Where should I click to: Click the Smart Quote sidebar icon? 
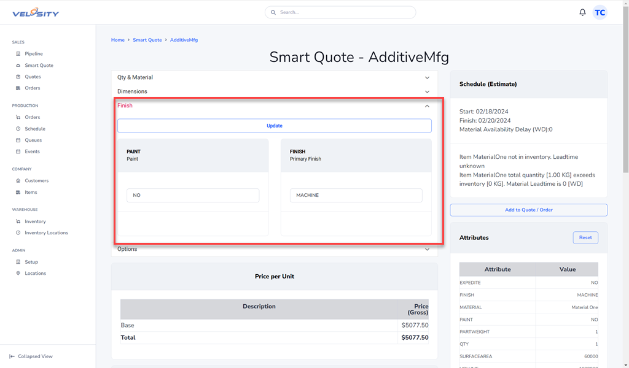coord(18,66)
